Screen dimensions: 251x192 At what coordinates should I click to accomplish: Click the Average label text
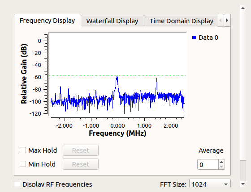(211, 150)
